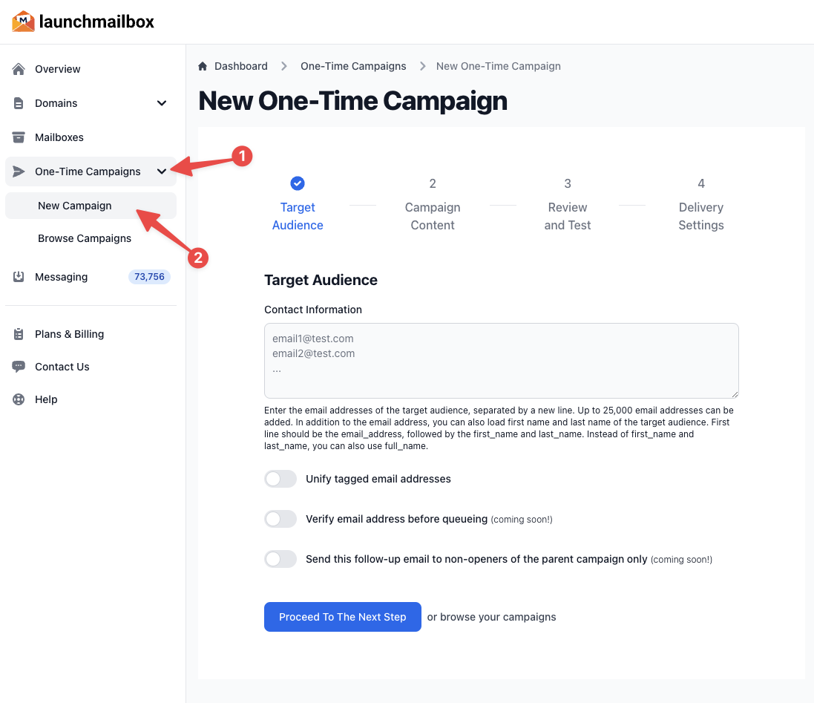The width and height of the screenshot is (814, 703).
Task: Open Mailboxes via its inbox icon
Action: 19,137
